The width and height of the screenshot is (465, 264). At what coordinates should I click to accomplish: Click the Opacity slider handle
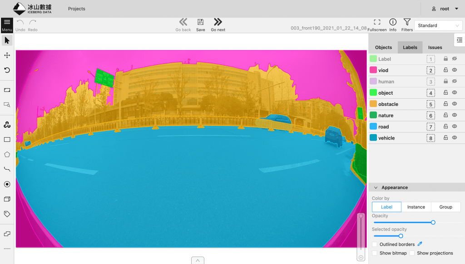point(433,222)
